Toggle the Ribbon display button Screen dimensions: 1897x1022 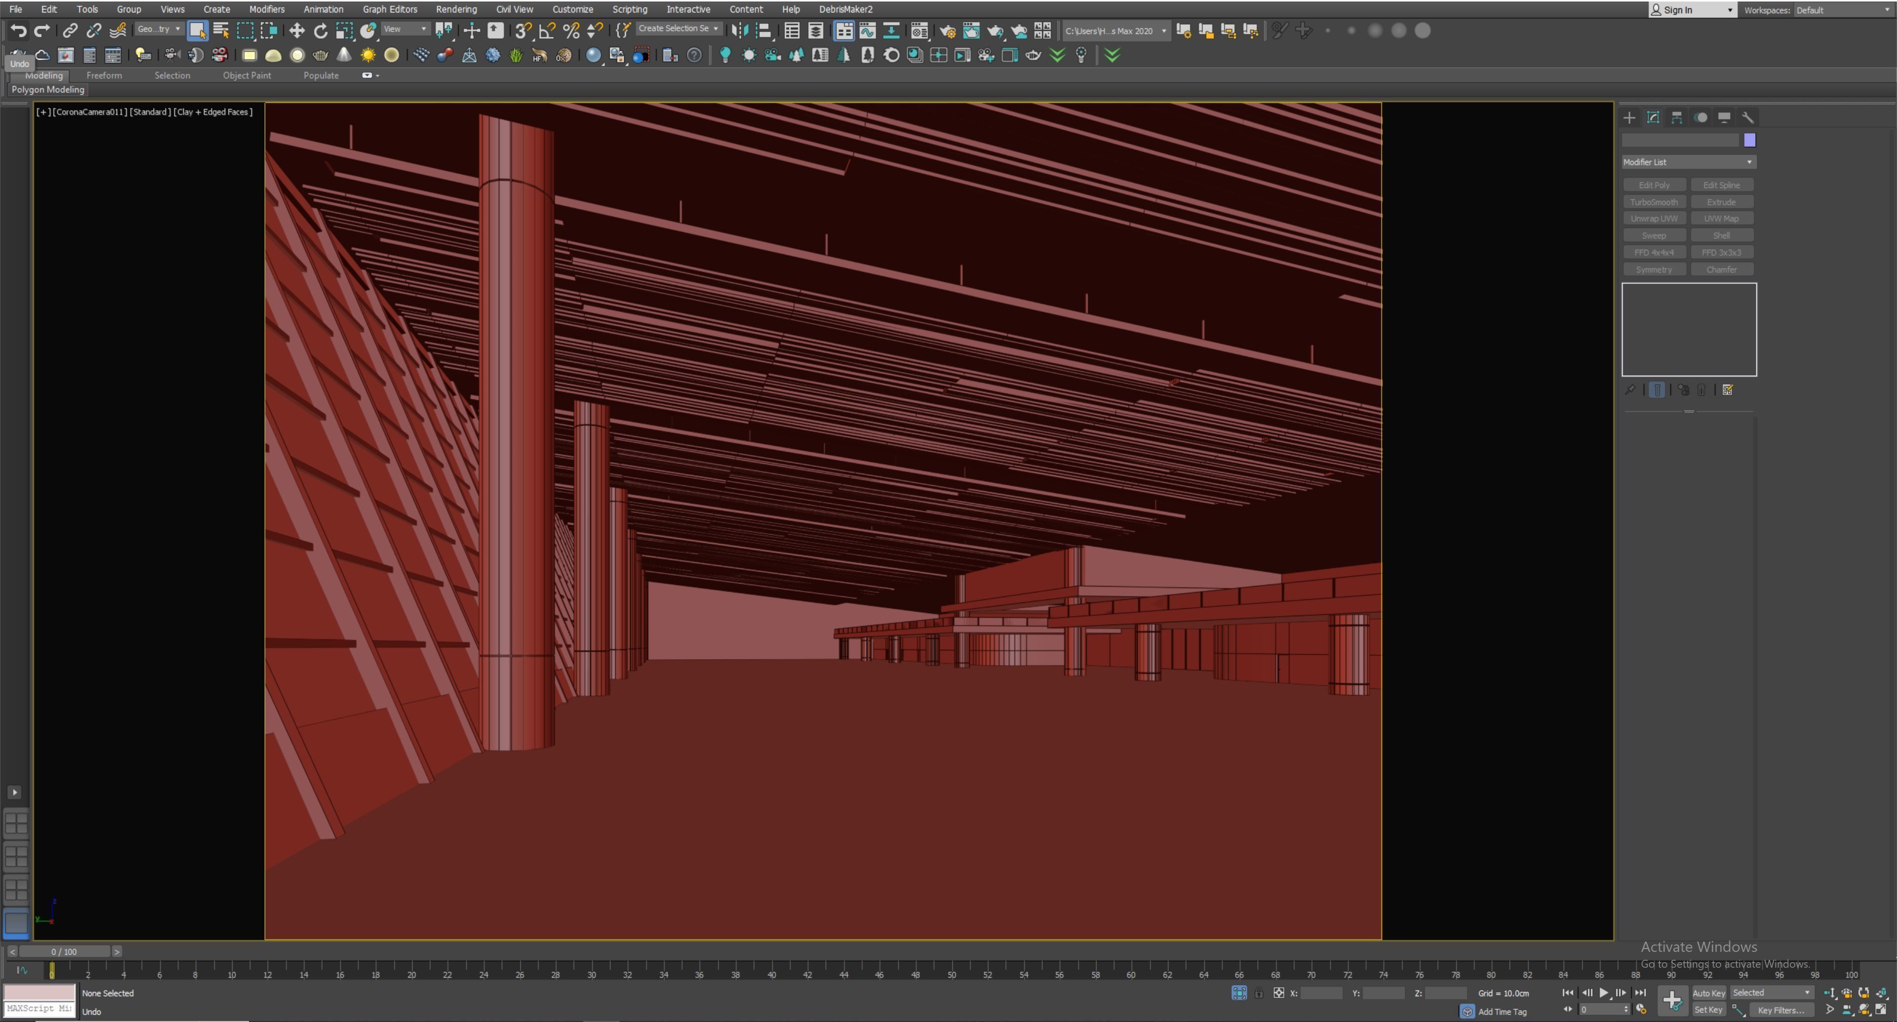844,30
